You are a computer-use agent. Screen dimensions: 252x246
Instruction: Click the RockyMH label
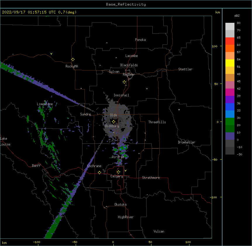tap(72, 66)
